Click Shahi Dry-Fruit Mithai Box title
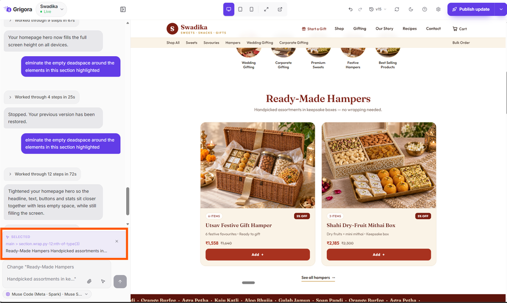Screen dimensions: 507x303 [x=361, y=225]
